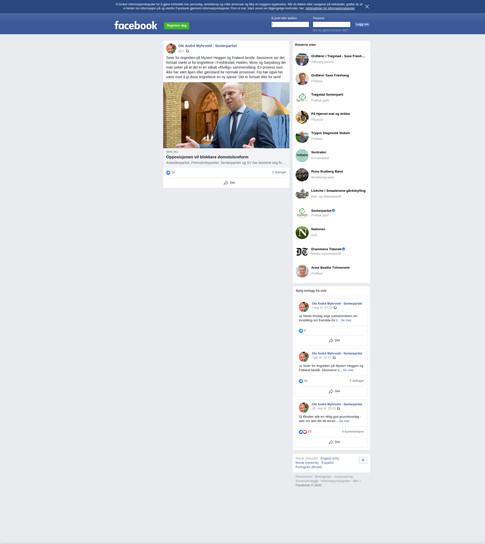Image resolution: width=485 pixels, height=544 pixels.
Task: Open the Informasjonskapsler footer link
Action: coord(335,481)
